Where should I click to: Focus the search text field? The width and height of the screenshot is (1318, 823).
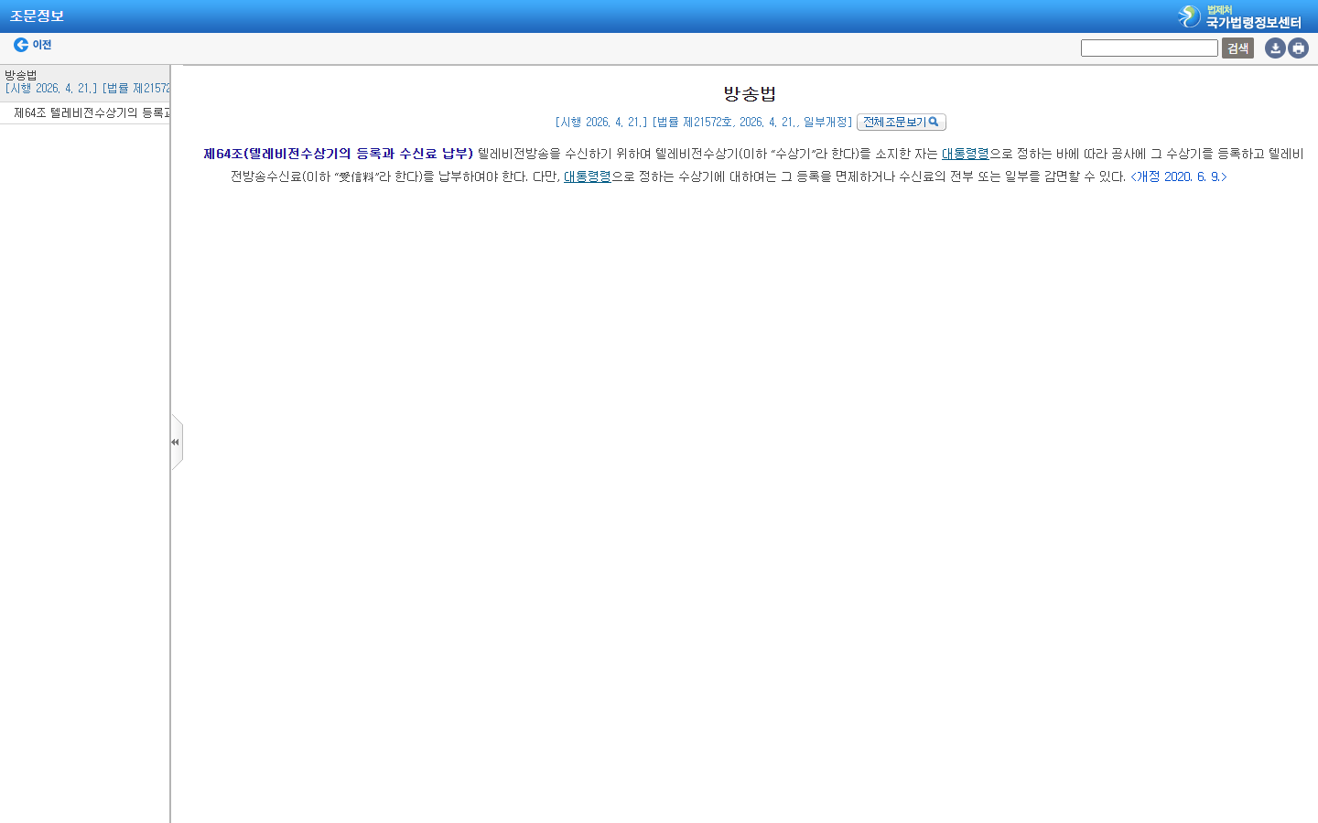1149,48
